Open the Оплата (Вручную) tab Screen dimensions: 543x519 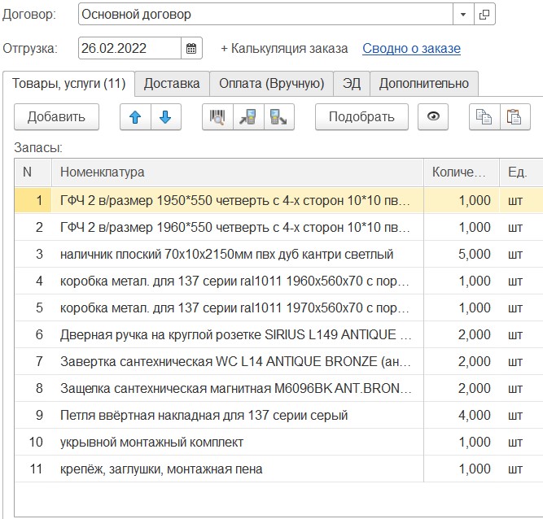click(271, 83)
